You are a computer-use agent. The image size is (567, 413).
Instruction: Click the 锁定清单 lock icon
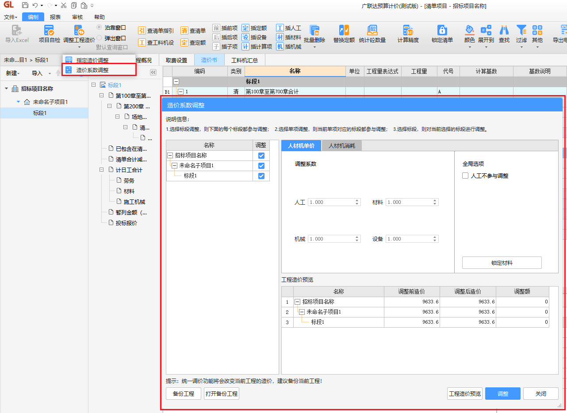coord(442,30)
